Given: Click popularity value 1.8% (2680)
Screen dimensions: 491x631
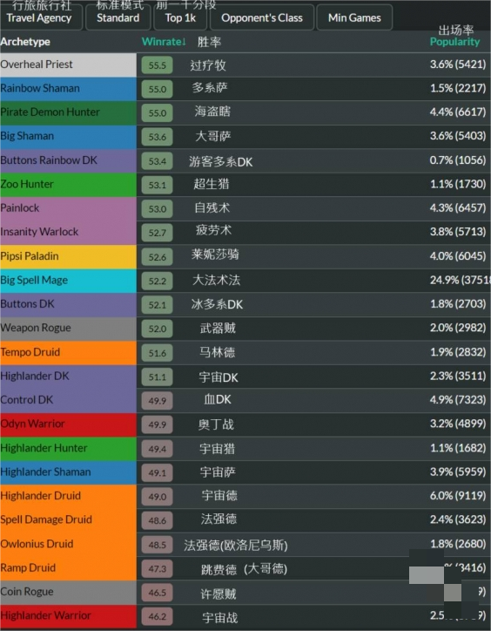Looking at the screenshot, I should click(458, 544).
